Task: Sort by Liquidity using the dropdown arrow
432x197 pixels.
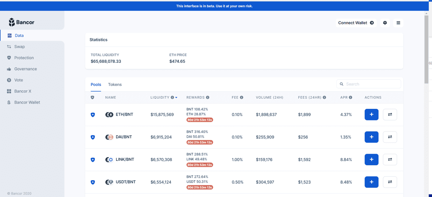Action: click(x=177, y=98)
